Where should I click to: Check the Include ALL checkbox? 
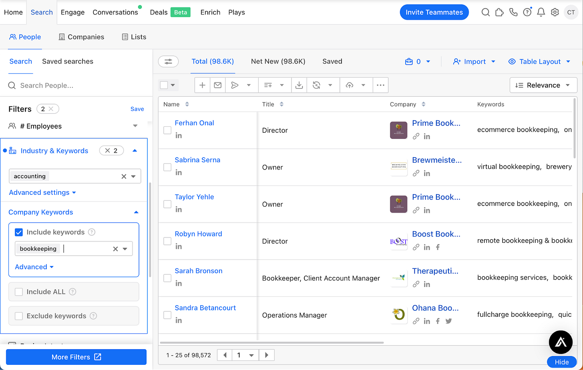(19, 292)
